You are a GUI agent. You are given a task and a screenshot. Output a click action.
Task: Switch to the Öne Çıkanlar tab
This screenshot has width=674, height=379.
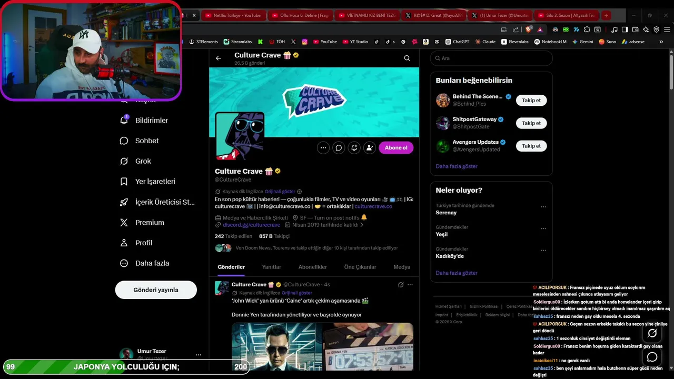click(x=360, y=267)
